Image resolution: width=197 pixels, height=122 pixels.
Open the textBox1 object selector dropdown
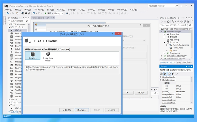pos(192,70)
